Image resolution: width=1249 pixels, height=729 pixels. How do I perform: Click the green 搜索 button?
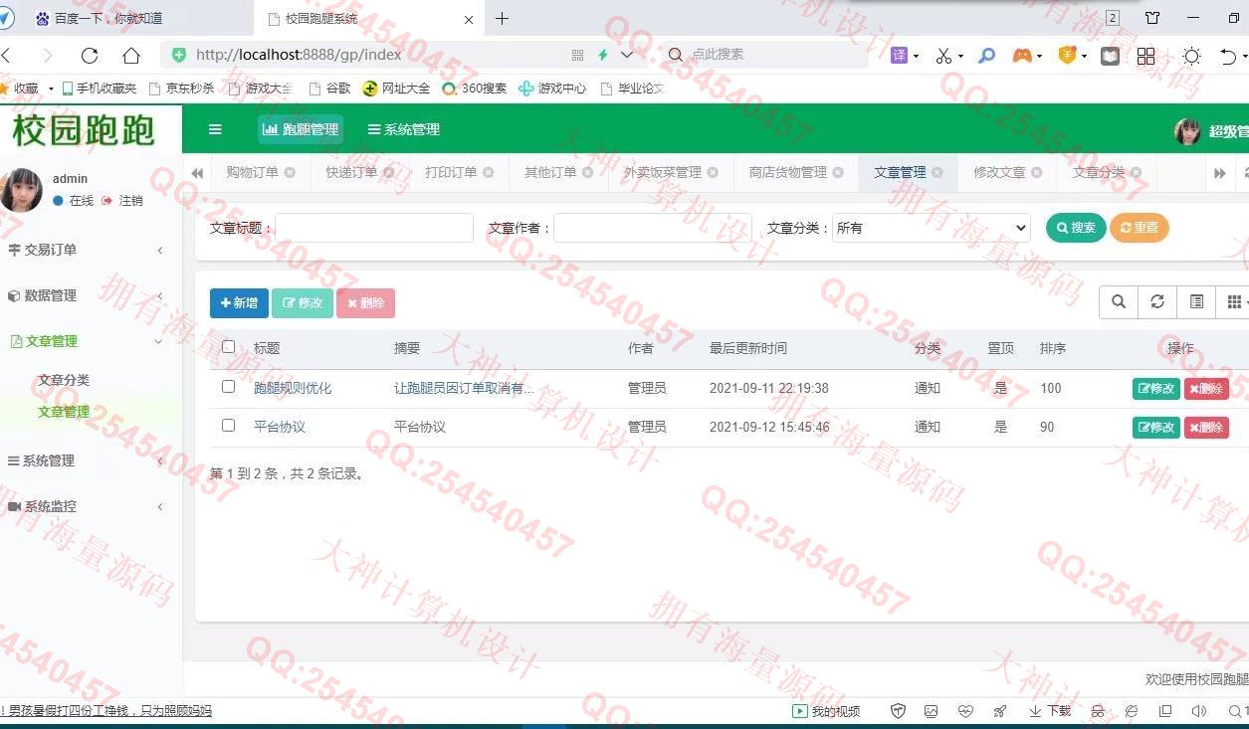[x=1076, y=228]
